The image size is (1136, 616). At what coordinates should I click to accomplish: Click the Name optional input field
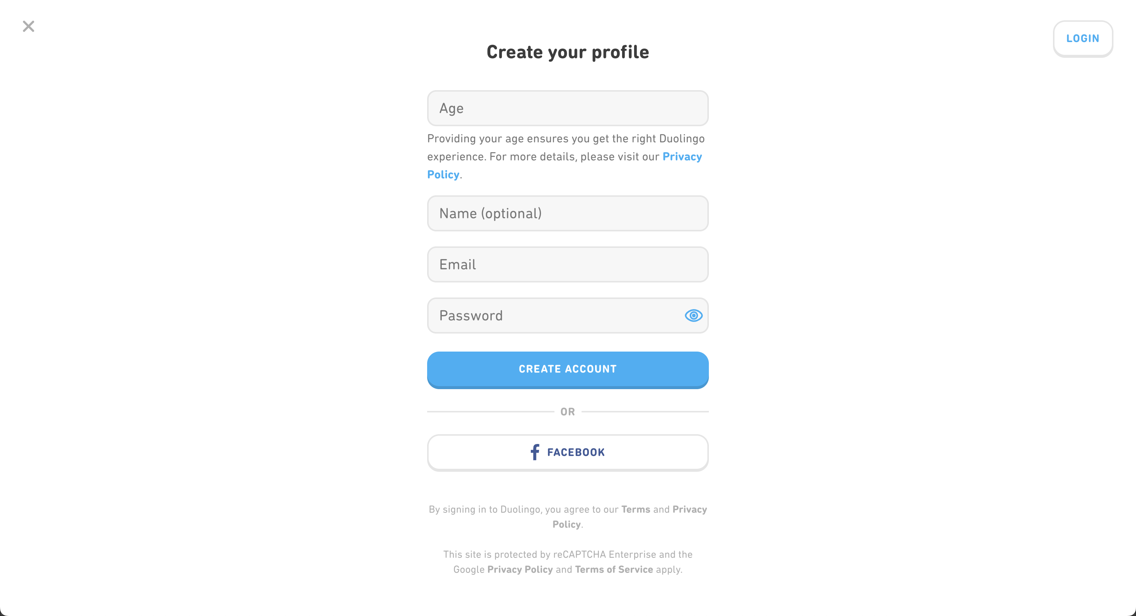pyautogui.click(x=567, y=213)
